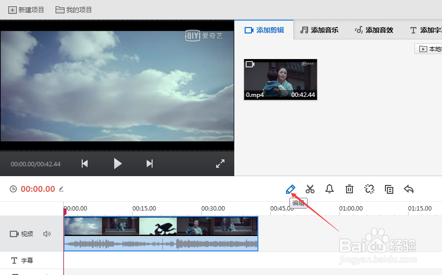
Task: Click the 00:15.00 mark on timeline ruler
Action: point(144,209)
